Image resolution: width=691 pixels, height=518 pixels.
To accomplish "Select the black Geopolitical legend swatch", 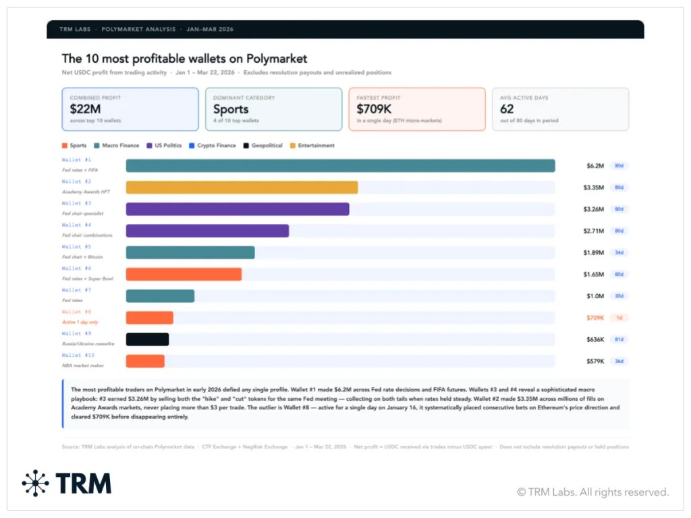I will click(x=246, y=146).
